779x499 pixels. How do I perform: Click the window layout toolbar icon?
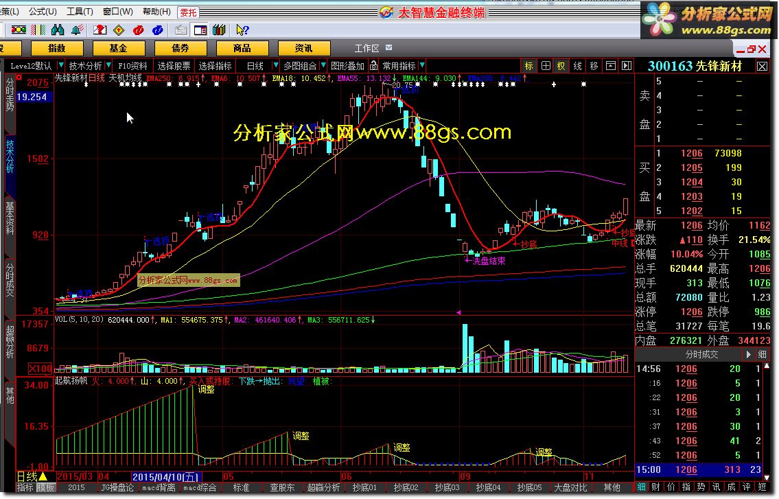pos(200,30)
